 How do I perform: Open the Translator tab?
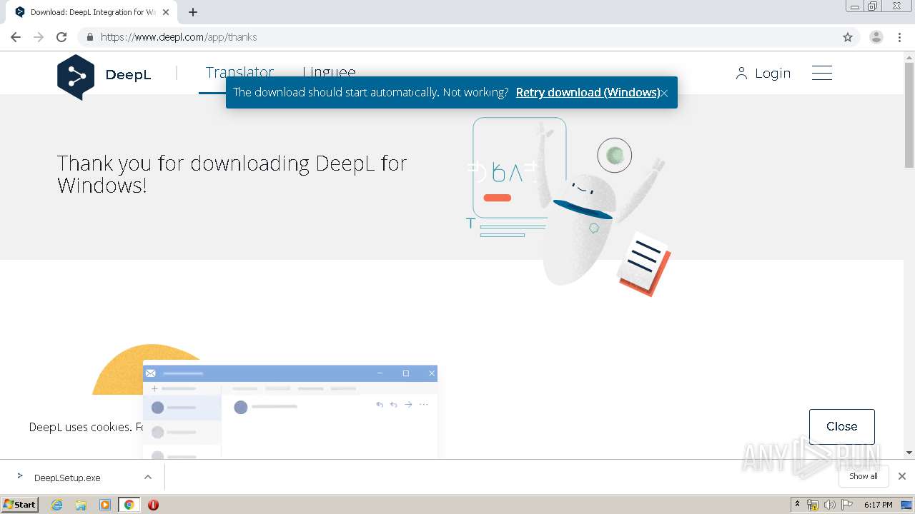(239, 72)
